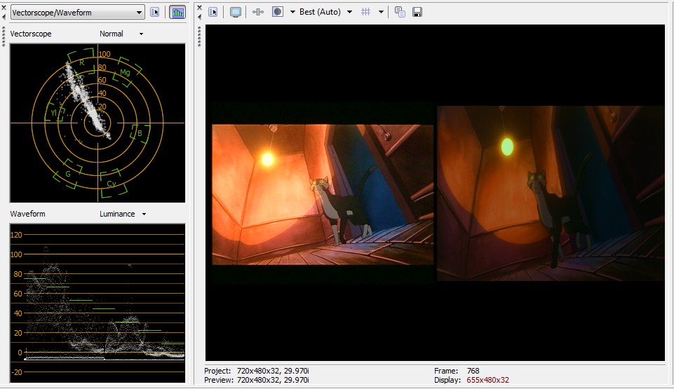
Task: Click the luminance waveform display graph
Action: tap(97, 303)
